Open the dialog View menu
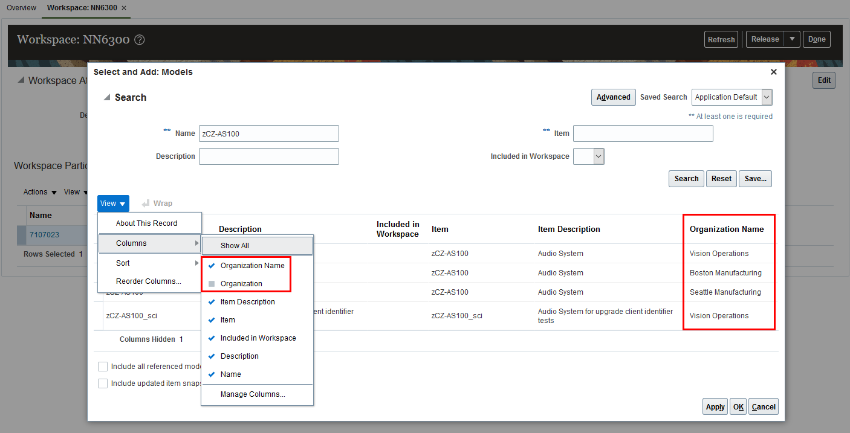 113,204
